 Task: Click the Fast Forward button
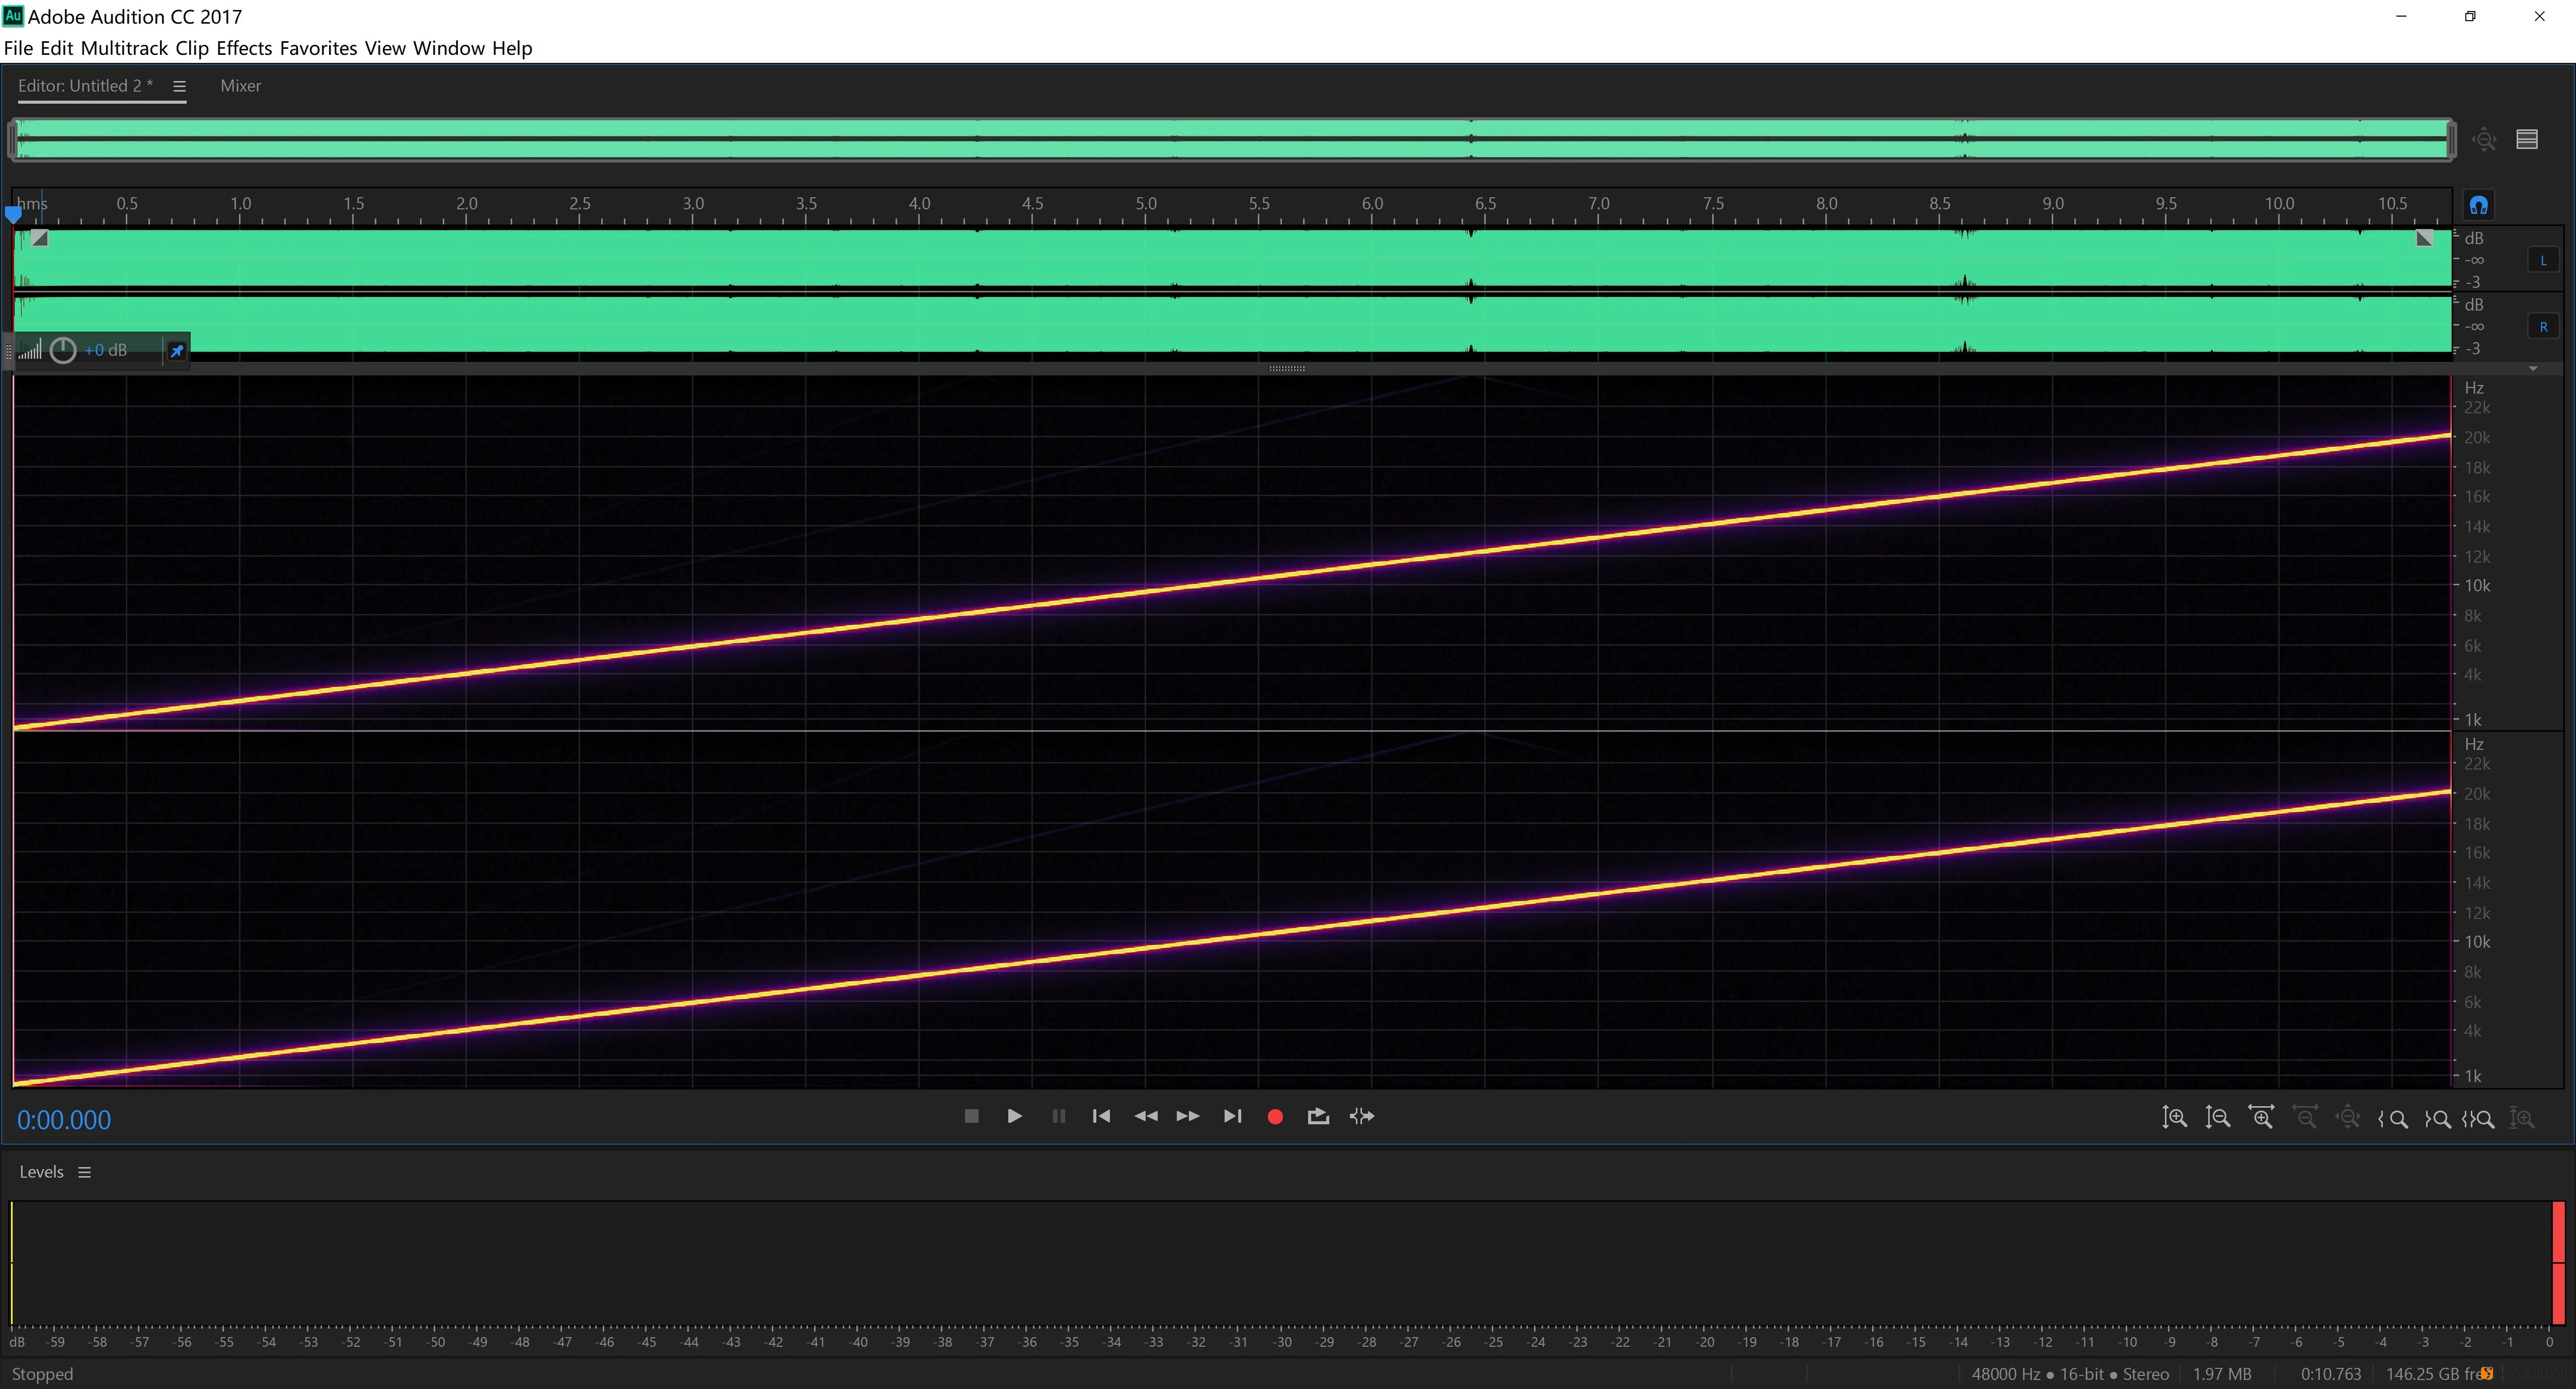[x=1188, y=1116]
